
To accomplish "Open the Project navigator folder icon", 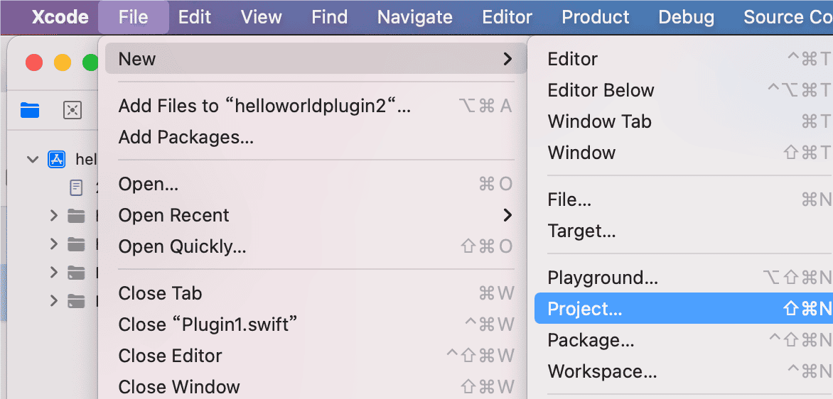I will coord(30,110).
